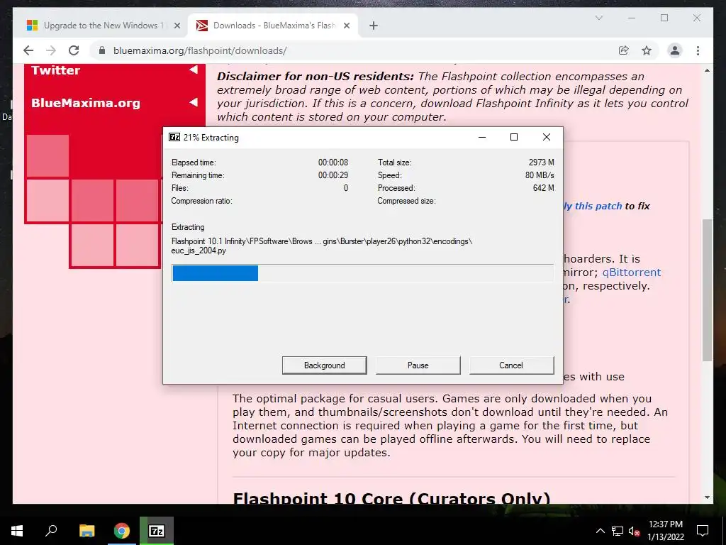726x545 pixels.
Task: Click the 'Remaining time:' value 00:00:29
Action: (x=333, y=175)
